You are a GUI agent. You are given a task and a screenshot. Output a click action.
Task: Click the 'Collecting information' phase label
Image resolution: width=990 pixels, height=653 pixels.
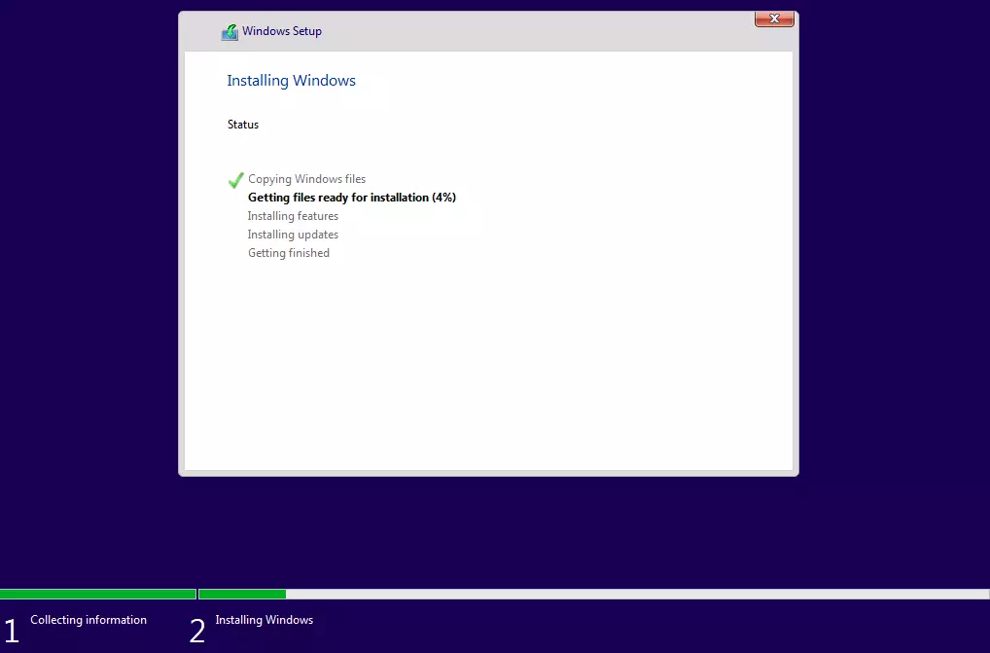pyautogui.click(x=88, y=620)
